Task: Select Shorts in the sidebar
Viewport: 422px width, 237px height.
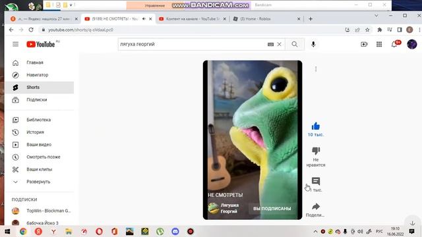Action: [40, 88]
